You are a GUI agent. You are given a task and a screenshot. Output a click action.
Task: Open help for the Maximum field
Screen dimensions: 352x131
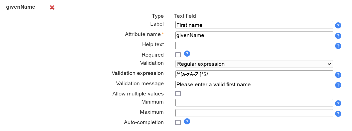(x=338, y=114)
